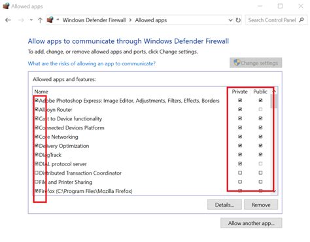Toggle Private checkbox for Core Networking

(x=240, y=137)
